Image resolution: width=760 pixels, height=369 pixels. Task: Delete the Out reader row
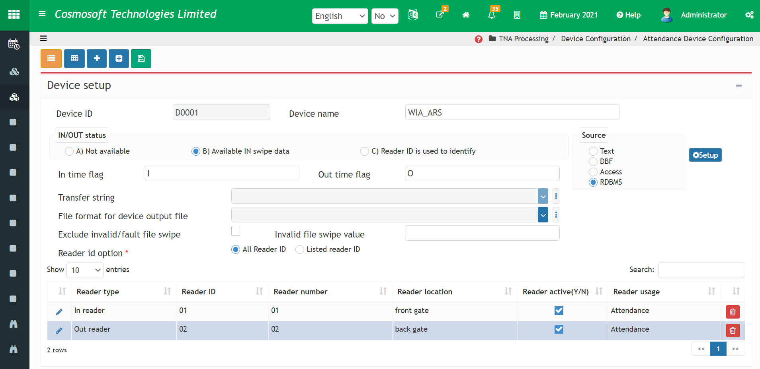(x=733, y=330)
